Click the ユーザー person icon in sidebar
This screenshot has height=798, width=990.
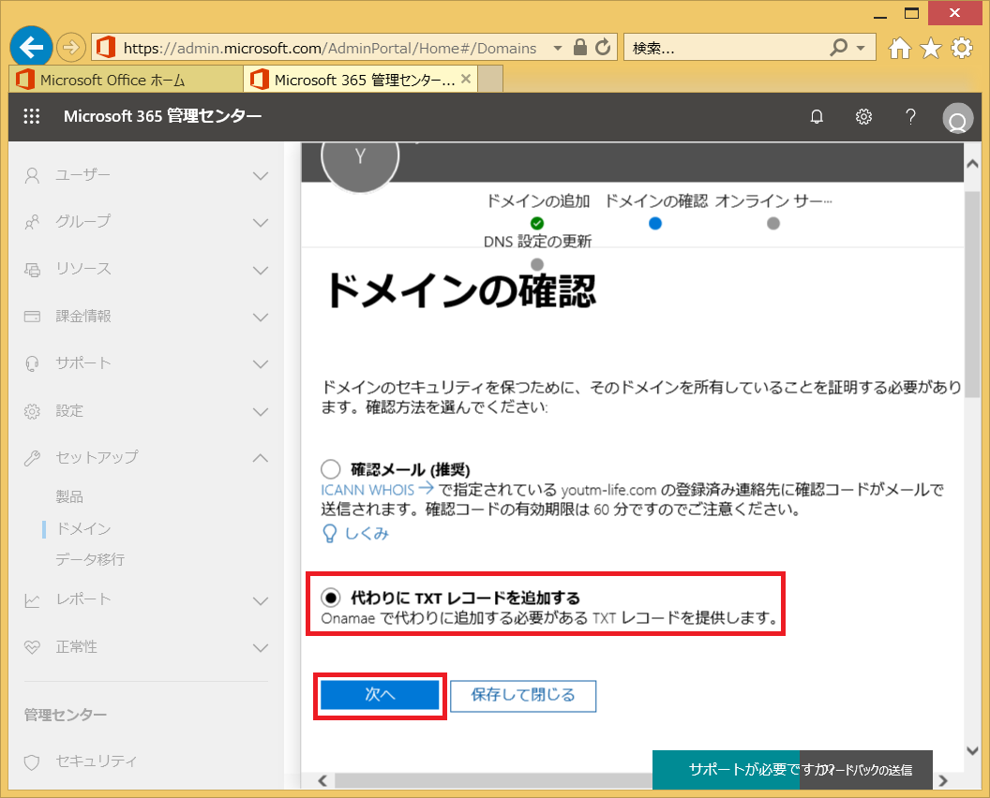[32, 175]
